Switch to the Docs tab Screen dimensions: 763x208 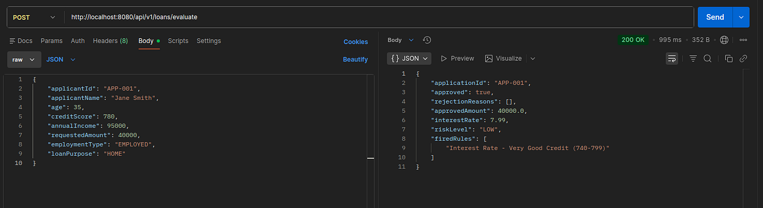tap(21, 41)
